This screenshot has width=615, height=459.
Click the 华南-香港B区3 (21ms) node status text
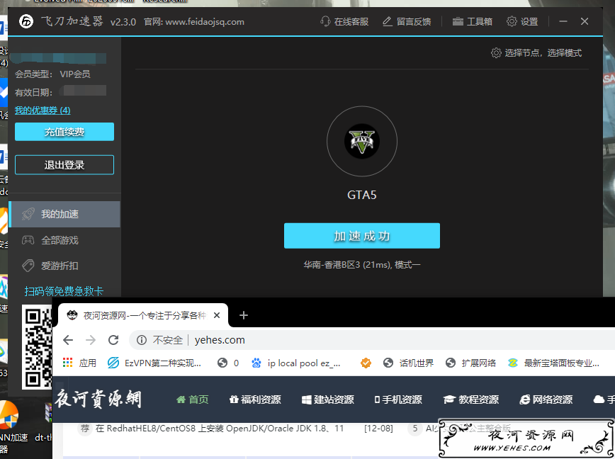pyautogui.click(x=361, y=265)
